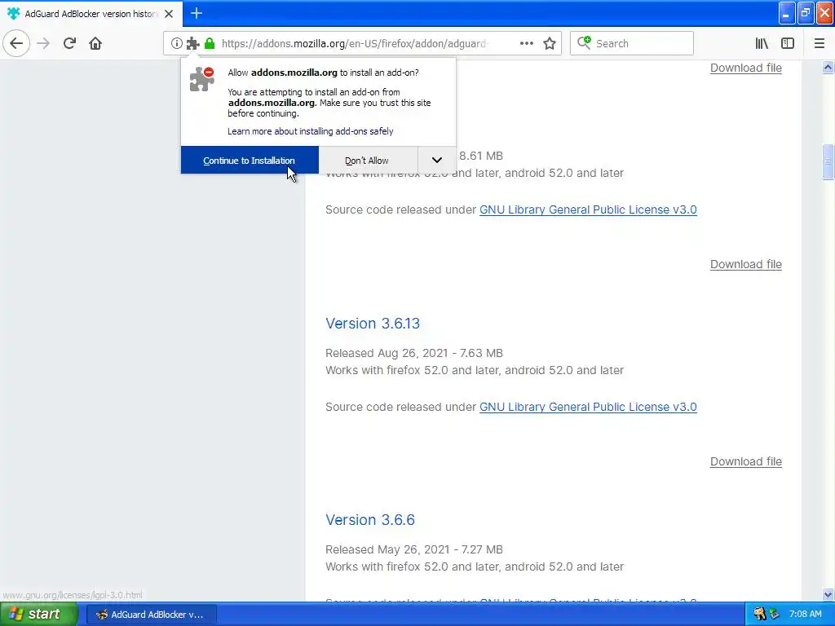Click the topmost Download file link
This screenshot has height=626, width=835.
click(745, 68)
